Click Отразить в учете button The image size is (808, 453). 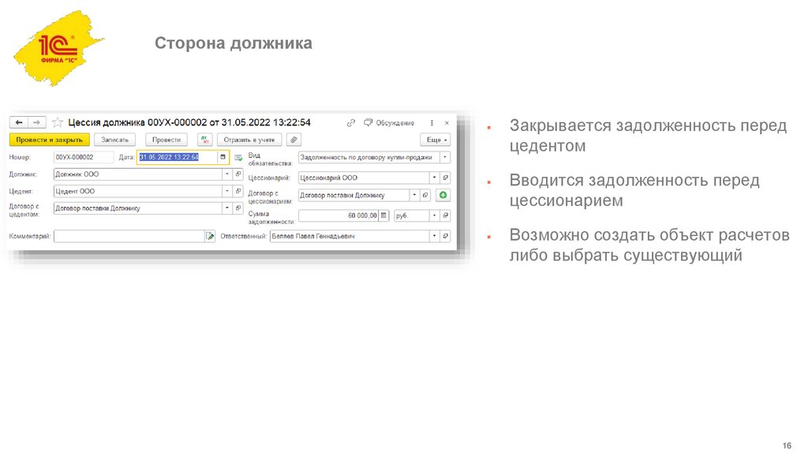(249, 140)
